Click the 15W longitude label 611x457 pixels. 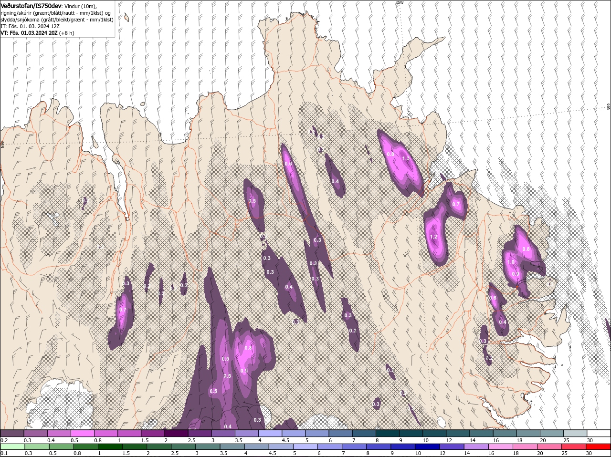click(x=400, y=2)
